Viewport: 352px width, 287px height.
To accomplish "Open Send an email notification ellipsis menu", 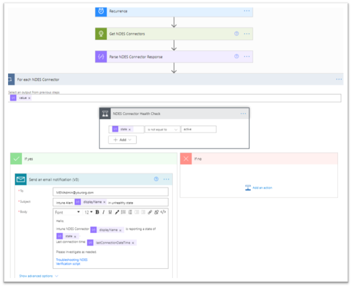I will 167,180.
